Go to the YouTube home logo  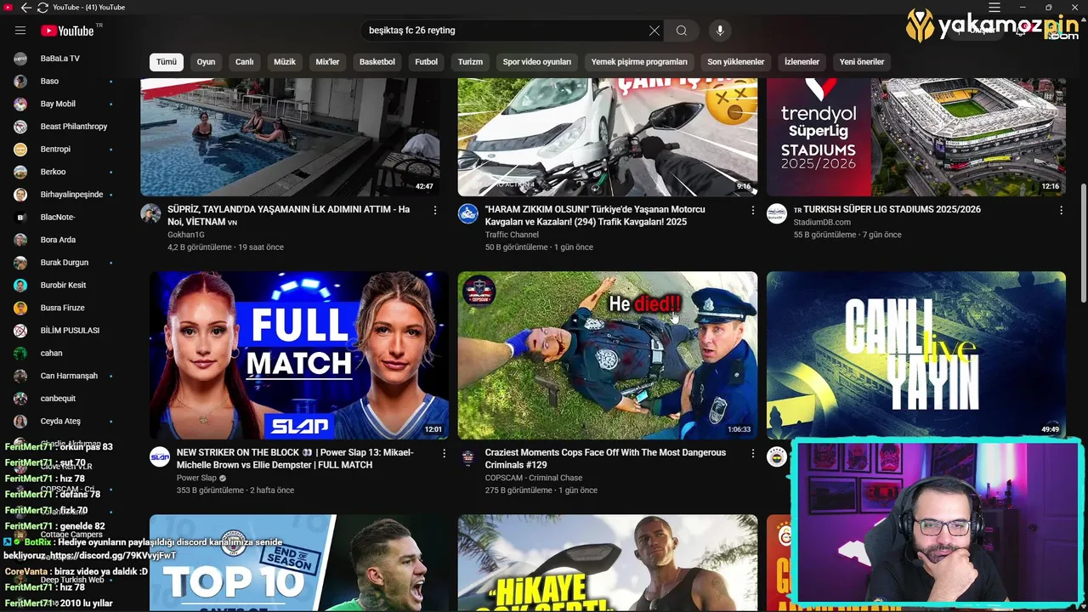[67, 31]
